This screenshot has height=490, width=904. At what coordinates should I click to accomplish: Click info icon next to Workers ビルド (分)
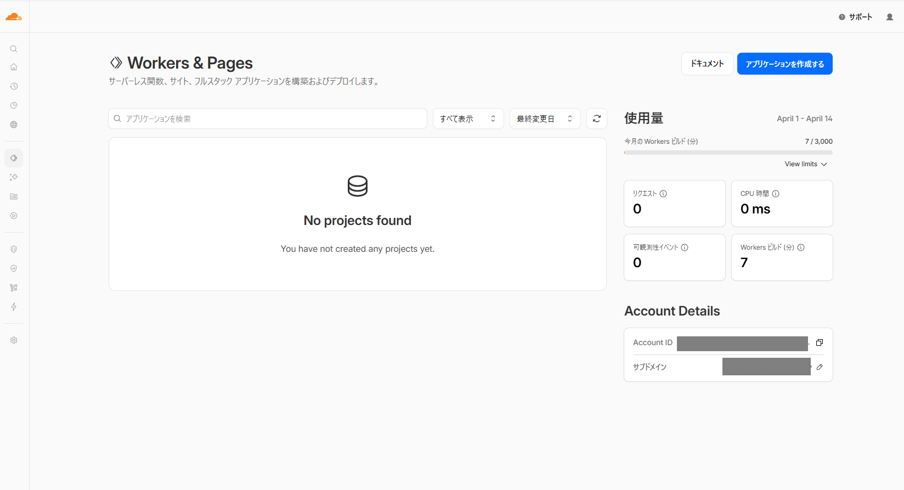801,247
